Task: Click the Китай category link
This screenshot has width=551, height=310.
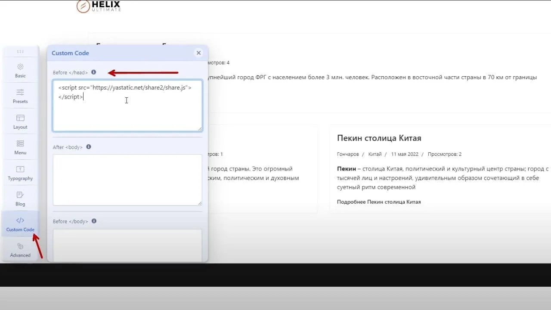Action: pyautogui.click(x=375, y=154)
